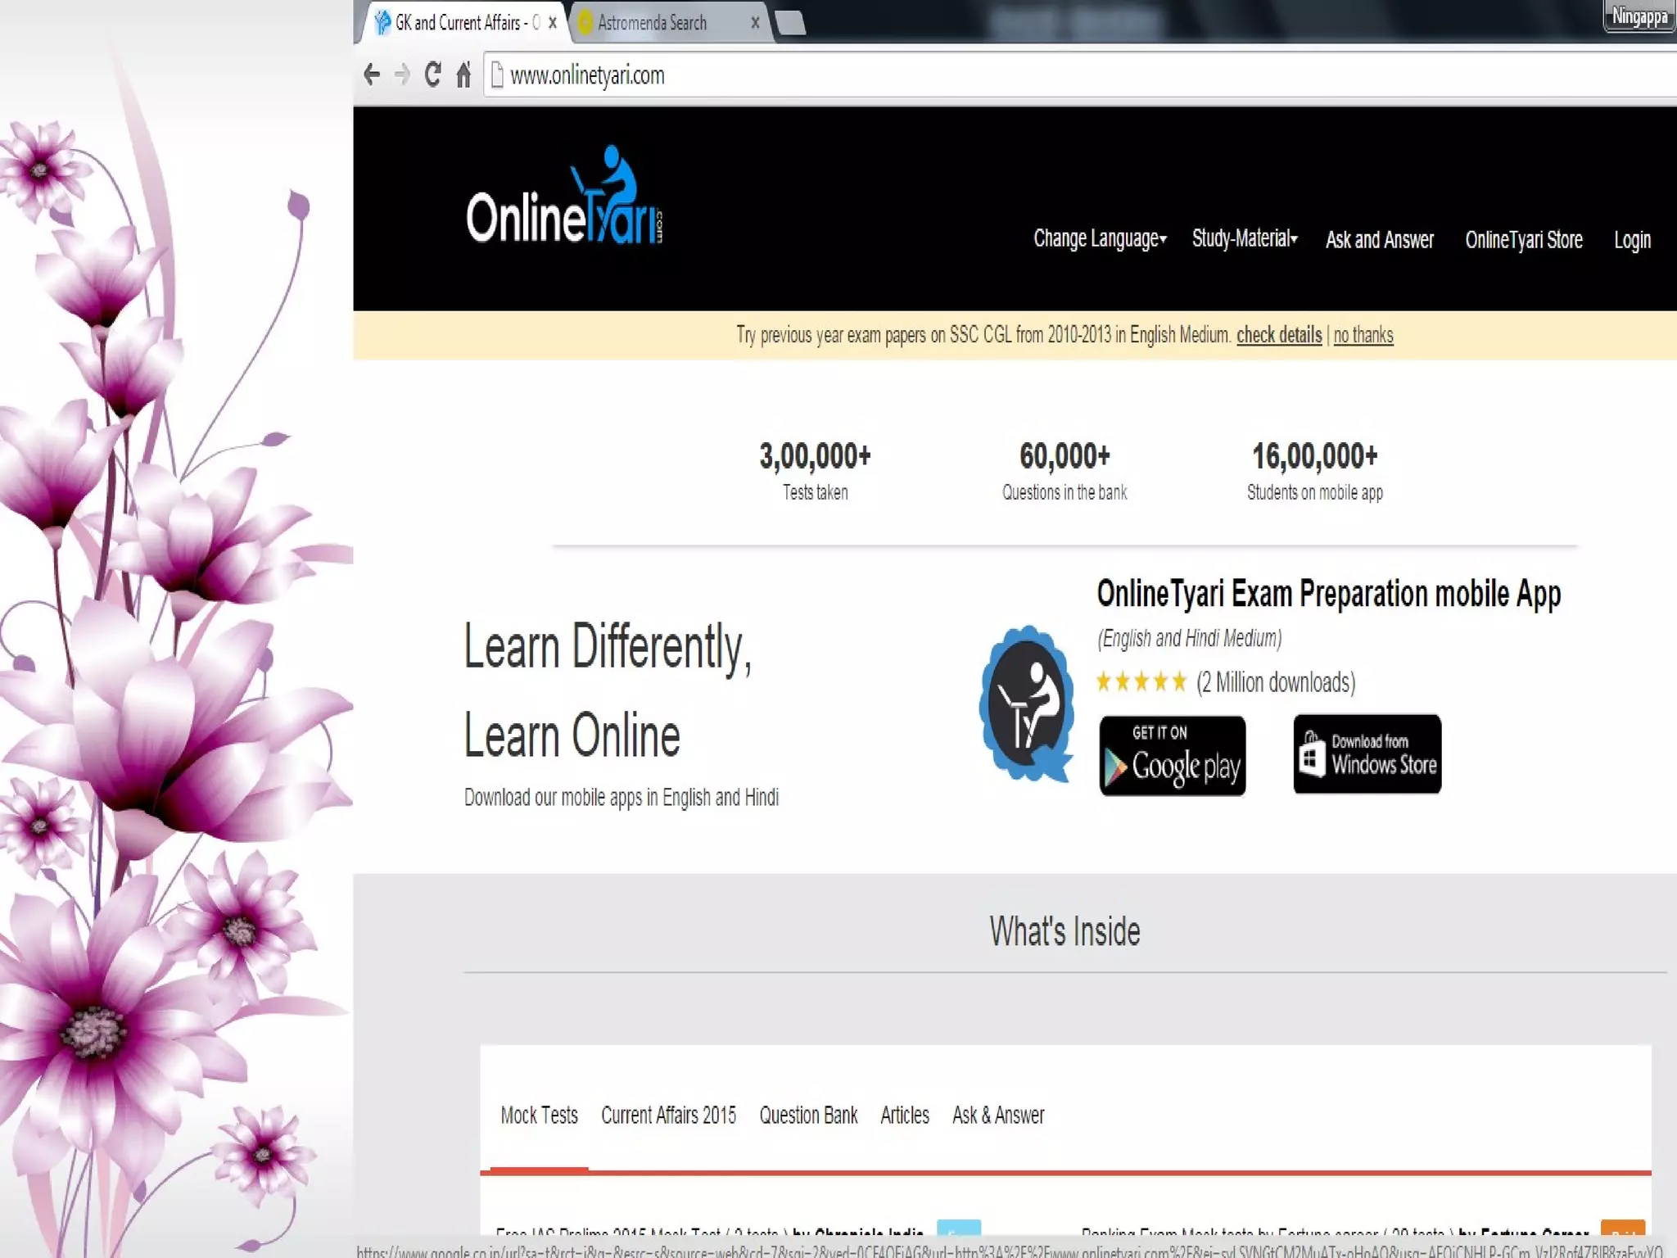Close the GK and Current Affairs tab
Screen dimensions: 1677x1258
pyautogui.click(x=553, y=23)
